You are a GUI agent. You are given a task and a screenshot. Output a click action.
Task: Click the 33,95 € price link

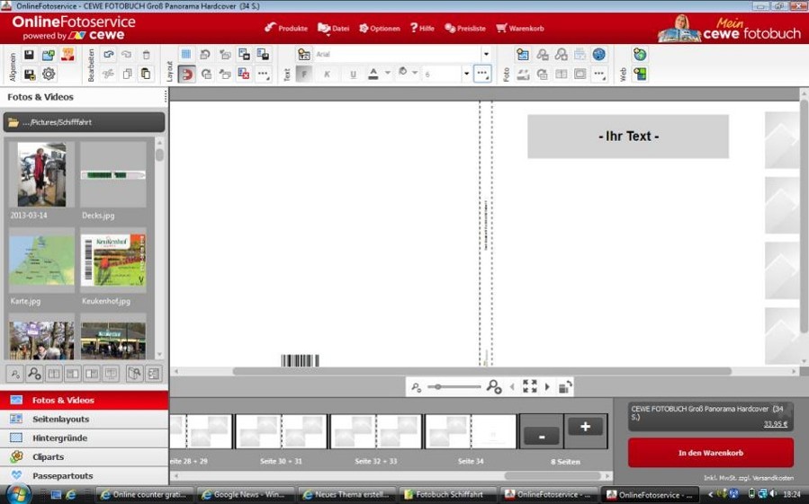click(776, 424)
